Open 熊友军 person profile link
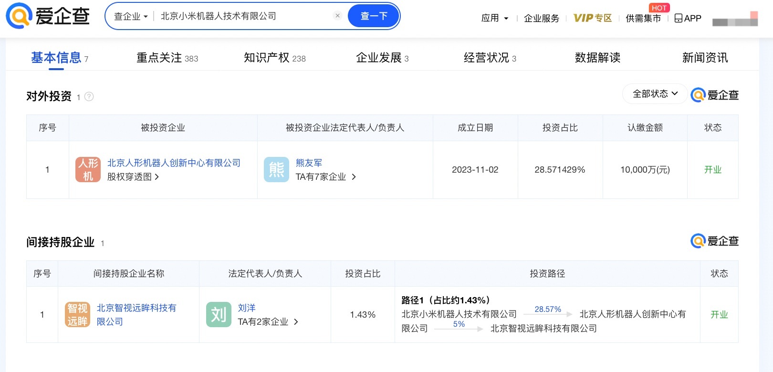This screenshot has width=773, height=372. 309,163
